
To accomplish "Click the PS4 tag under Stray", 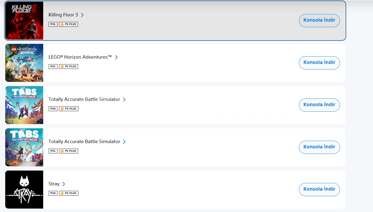I will [53, 193].
